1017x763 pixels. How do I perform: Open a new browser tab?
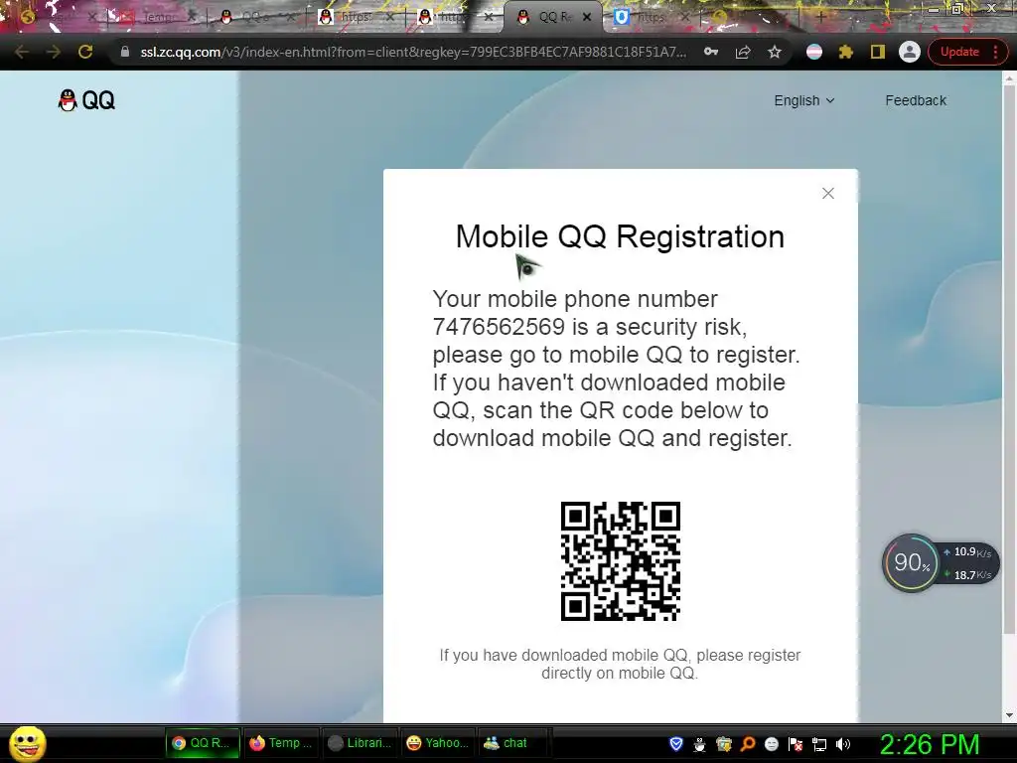[x=821, y=18]
